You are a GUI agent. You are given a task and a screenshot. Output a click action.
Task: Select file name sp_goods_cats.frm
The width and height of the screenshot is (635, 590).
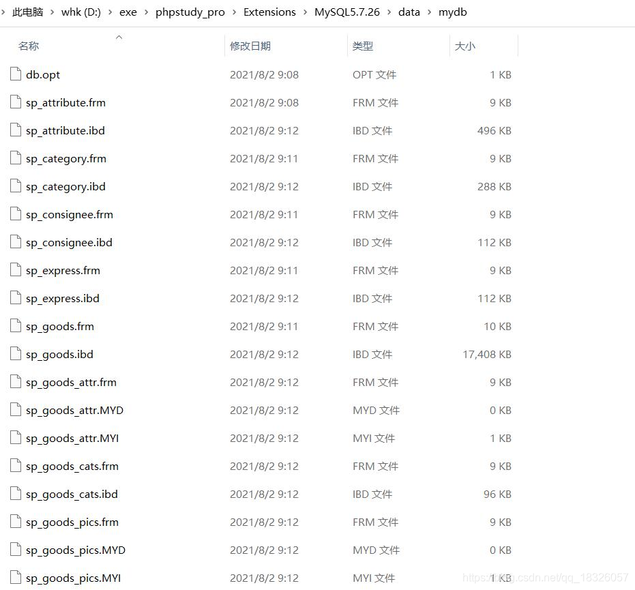click(x=72, y=466)
